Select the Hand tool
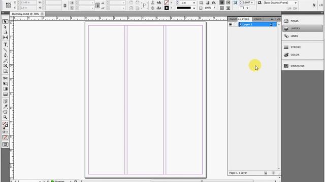Viewport: 325px width, 182px height. tap(6, 112)
